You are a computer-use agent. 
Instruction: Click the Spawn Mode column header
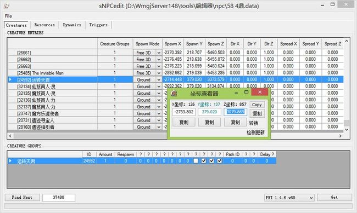point(147,44)
